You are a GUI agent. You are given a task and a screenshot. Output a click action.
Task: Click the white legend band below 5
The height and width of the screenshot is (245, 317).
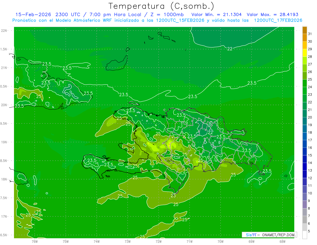tap(305, 235)
